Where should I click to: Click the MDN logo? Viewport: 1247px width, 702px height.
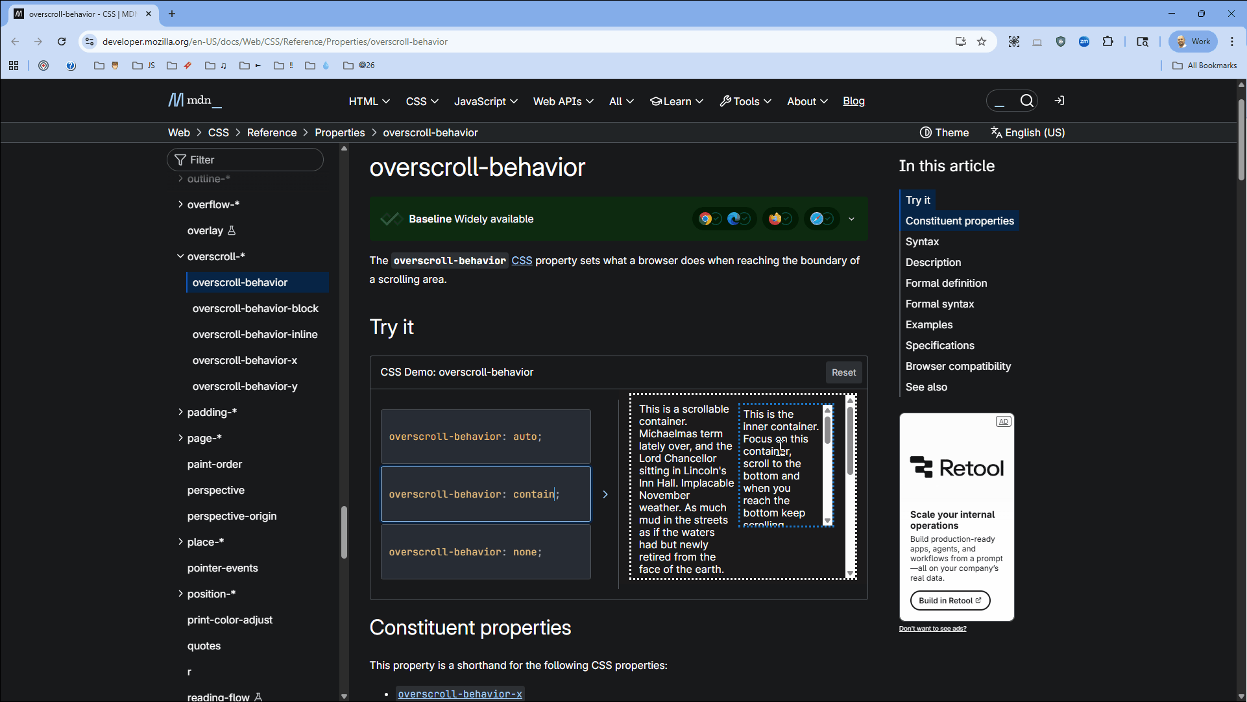[x=194, y=101]
